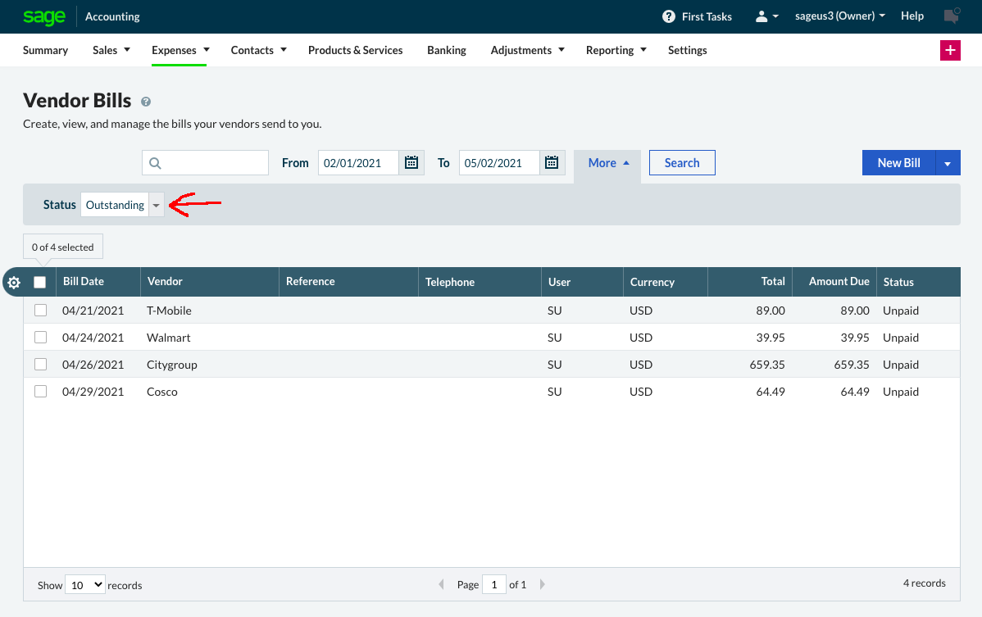This screenshot has height=617, width=982.
Task: Select the Cosco bill row checkbox
Action: pos(40,391)
